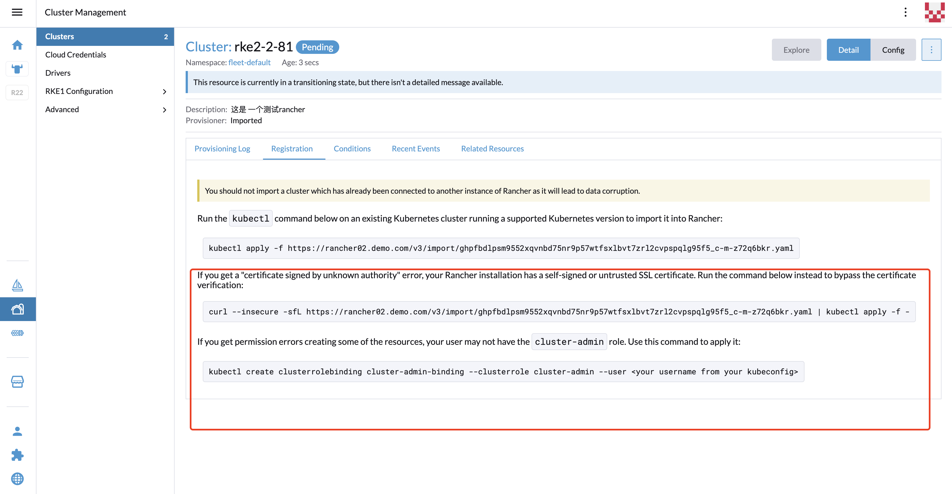Open the Virtualization Management icon
The image size is (952, 494).
click(x=17, y=333)
